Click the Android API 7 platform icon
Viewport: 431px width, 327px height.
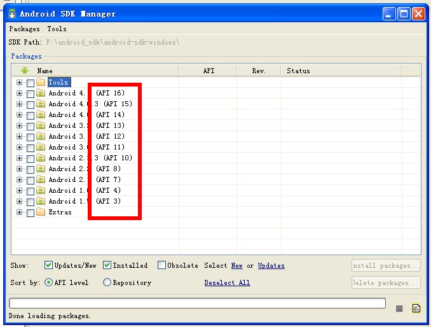pos(41,179)
